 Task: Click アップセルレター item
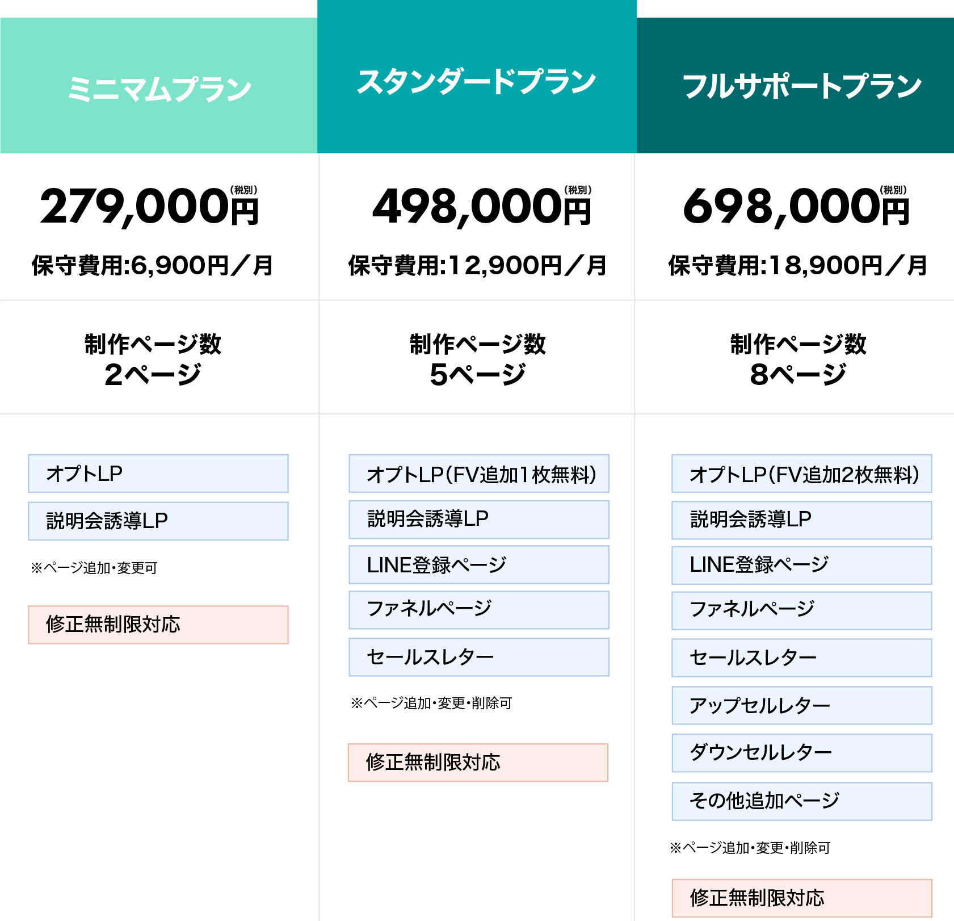(801, 705)
